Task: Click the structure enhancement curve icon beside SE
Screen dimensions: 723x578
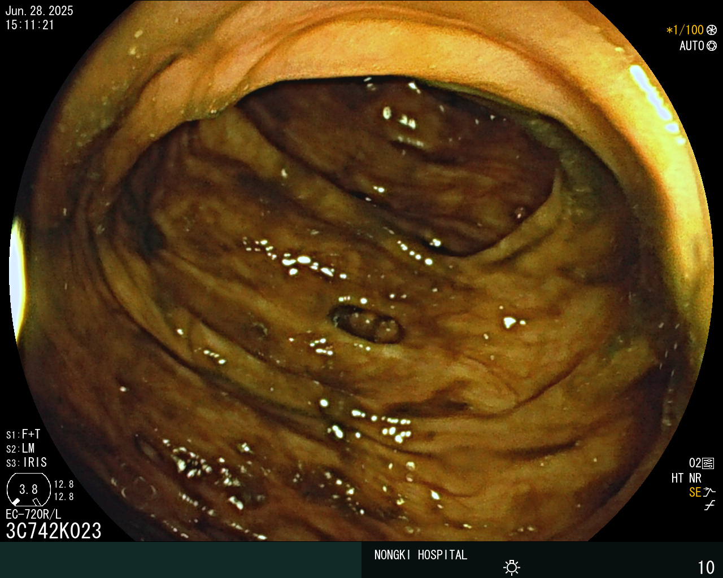Action: [x=709, y=492]
